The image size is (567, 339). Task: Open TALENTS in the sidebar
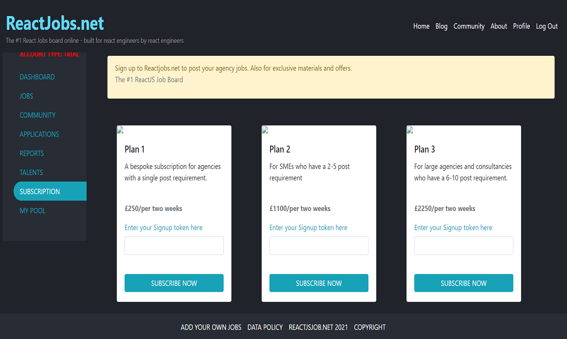pyautogui.click(x=31, y=173)
